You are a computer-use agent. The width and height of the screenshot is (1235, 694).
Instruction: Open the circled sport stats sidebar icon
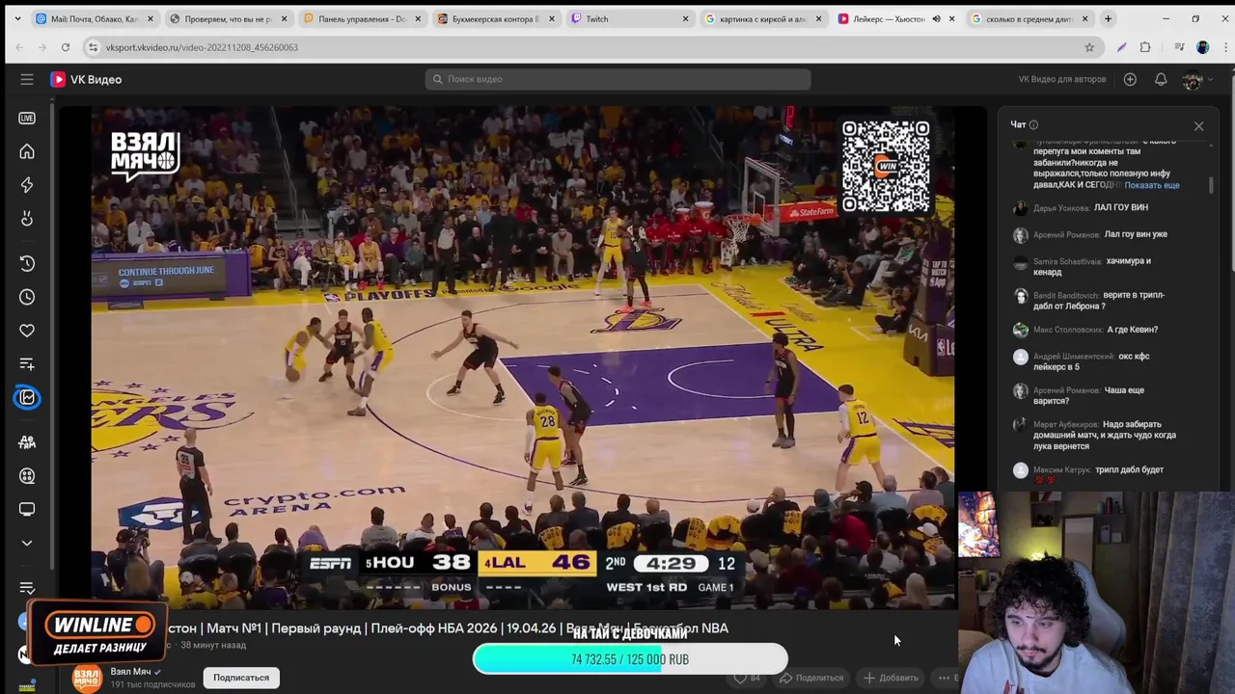click(27, 397)
